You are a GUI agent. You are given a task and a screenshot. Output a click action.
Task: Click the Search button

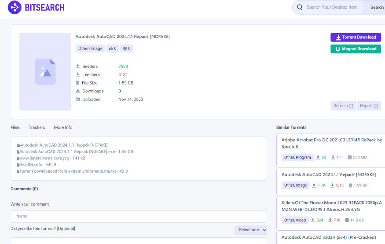(x=377, y=7)
